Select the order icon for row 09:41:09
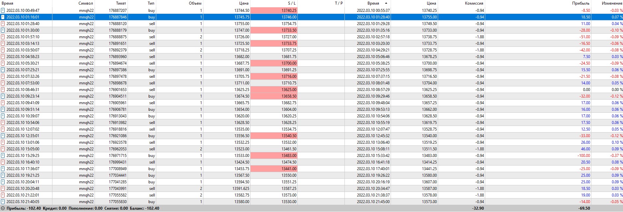Image resolution: width=623 pixels, height=212 pixels. [3, 103]
